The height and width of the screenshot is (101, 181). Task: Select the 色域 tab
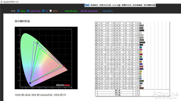[87, 5]
